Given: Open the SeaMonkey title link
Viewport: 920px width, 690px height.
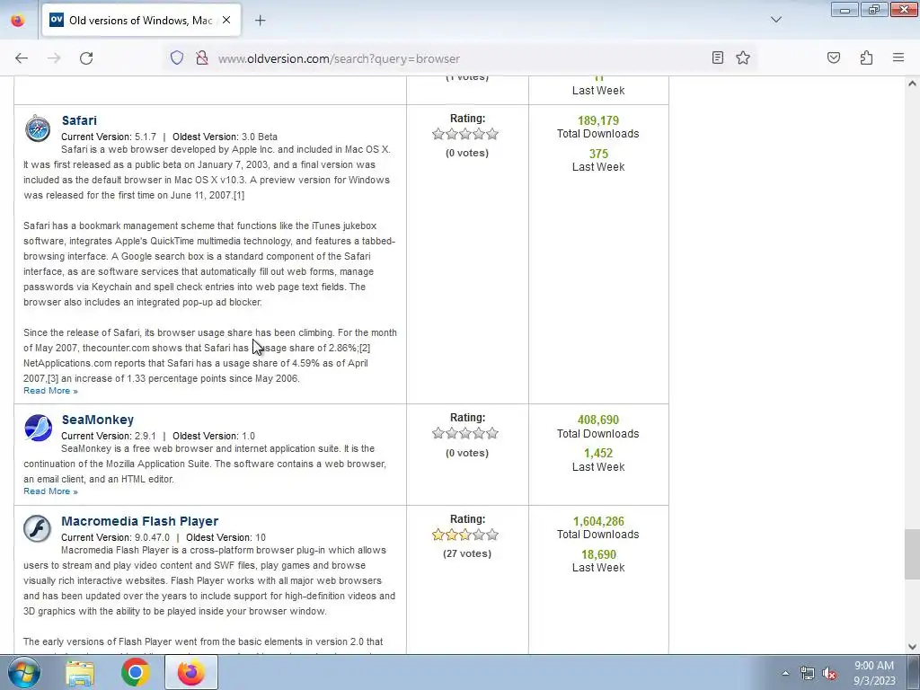Looking at the screenshot, I should coord(97,420).
